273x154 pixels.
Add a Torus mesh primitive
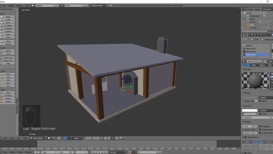tap(8, 37)
